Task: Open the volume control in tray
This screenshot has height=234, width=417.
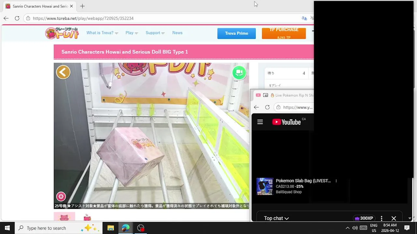Action: point(355,228)
